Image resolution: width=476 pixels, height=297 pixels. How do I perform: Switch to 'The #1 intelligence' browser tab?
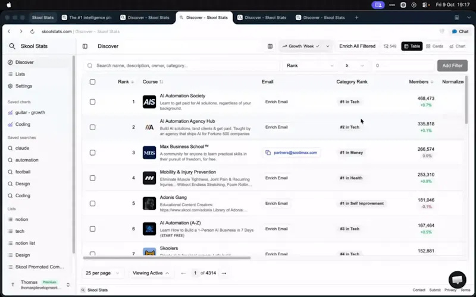pyautogui.click(x=87, y=18)
